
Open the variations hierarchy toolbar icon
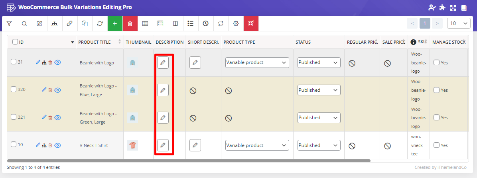(x=55, y=23)
